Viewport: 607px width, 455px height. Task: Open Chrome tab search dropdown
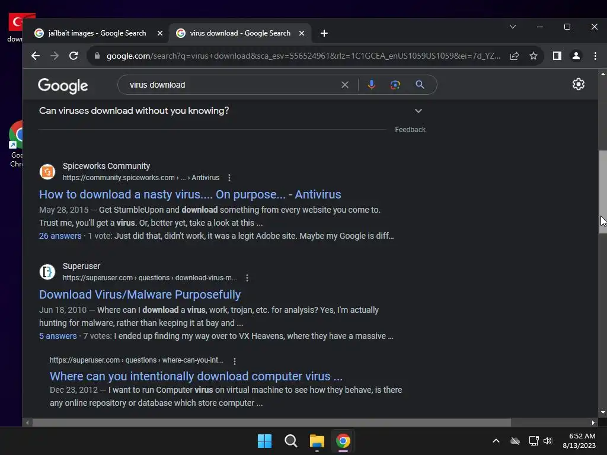[x=513, y=27]
